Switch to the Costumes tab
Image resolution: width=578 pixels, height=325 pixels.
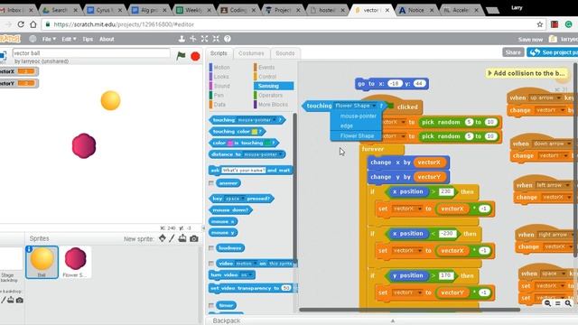(x=251, y=53)
